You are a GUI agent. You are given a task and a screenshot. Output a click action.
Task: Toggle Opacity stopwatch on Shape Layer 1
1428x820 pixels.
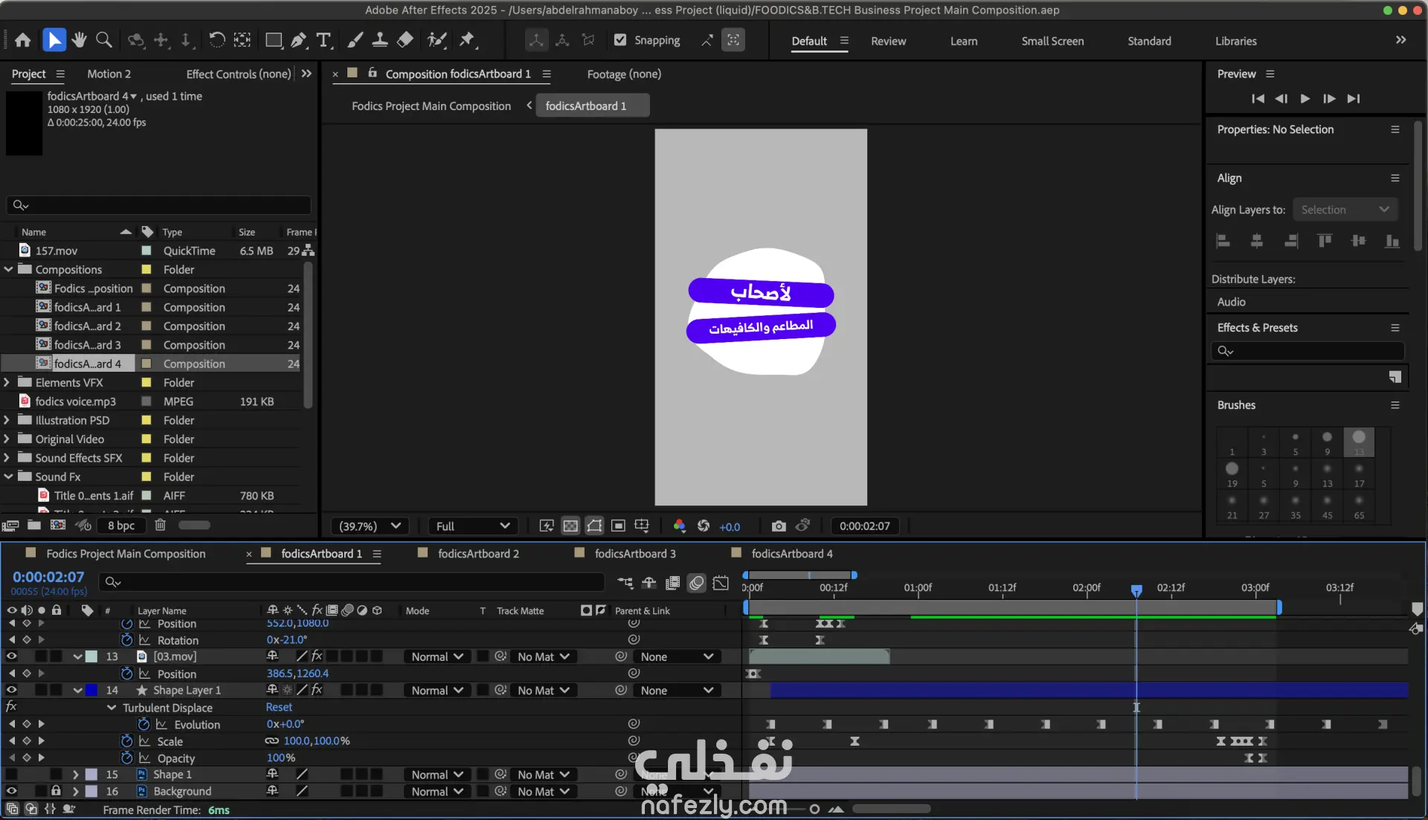[x=127, y=758]
